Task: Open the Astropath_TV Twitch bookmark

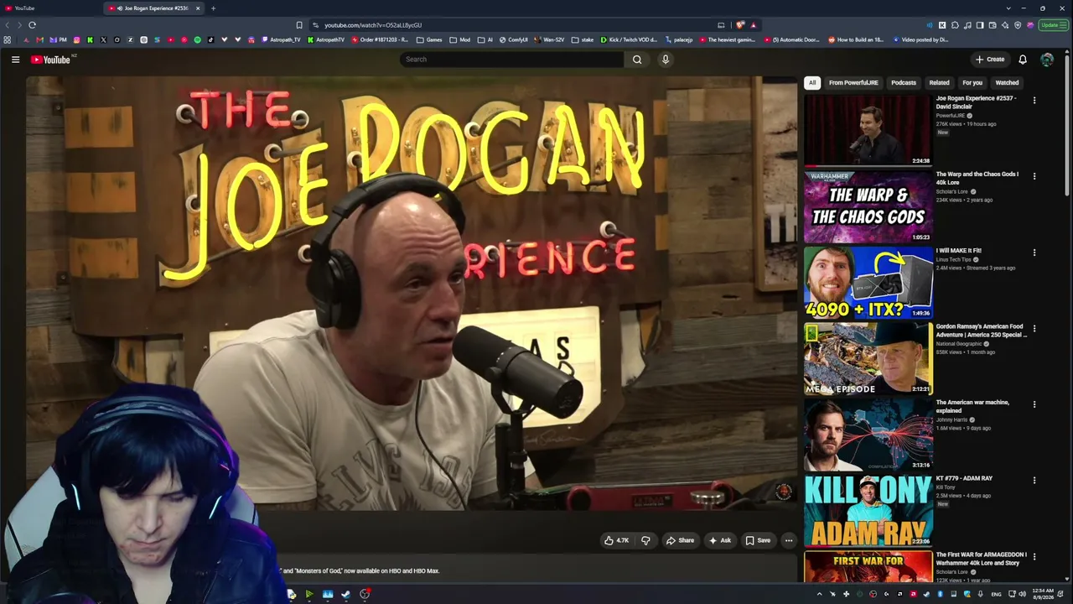Action: (x=280, y=39)
